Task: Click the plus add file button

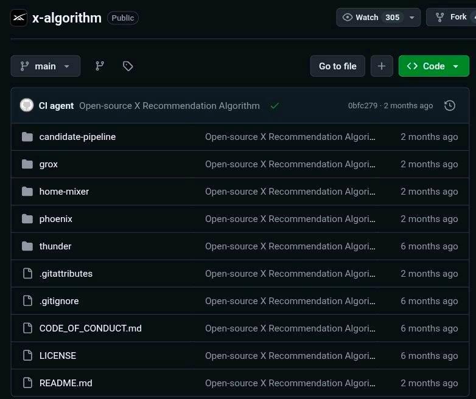Action: coord(382,66)
